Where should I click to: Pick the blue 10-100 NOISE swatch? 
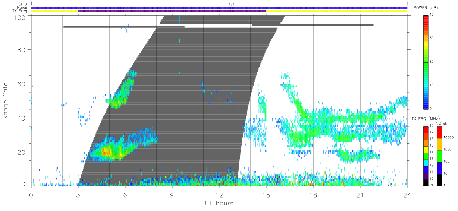pos(440,168)
